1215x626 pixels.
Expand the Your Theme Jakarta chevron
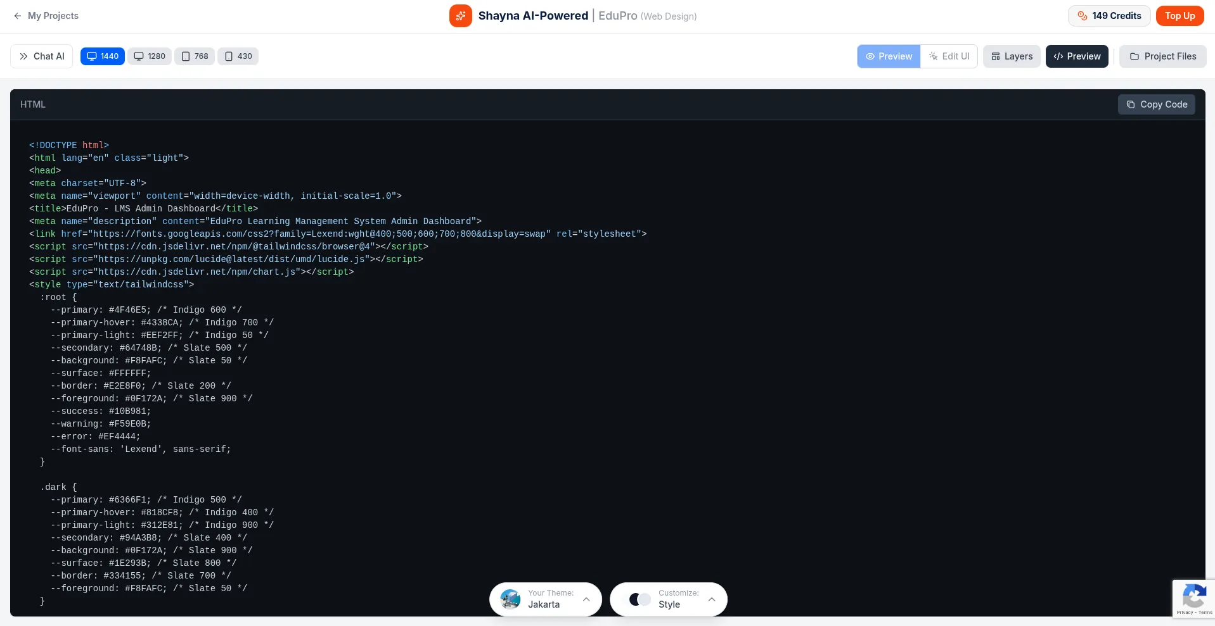[x=586, y=599]
